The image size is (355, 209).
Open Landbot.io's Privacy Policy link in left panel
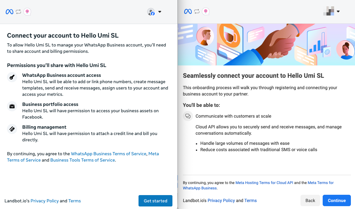(x=45, y=201)
